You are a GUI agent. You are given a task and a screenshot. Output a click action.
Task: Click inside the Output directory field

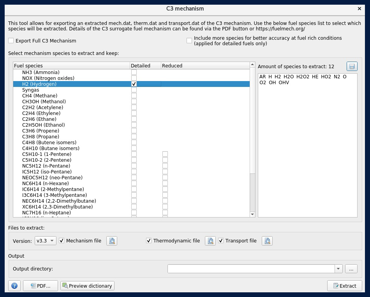[x=251, y=269]
